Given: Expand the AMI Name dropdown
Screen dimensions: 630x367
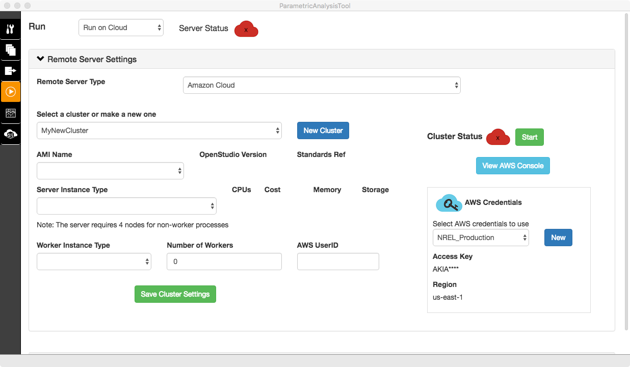Looking at the screenshot, I should 110,171.
